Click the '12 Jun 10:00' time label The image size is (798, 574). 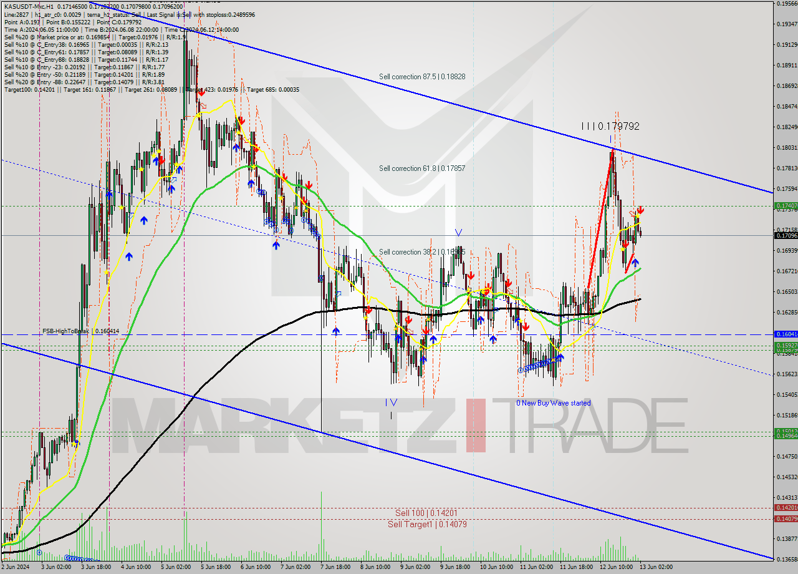616,567
